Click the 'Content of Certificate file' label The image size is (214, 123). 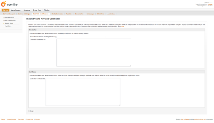tap(37, 79)
